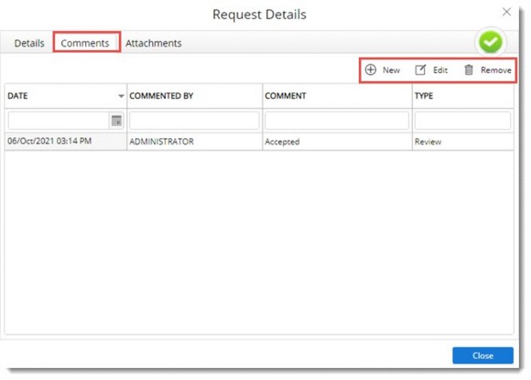Open the calendar picker in Date filter
The width and height of the screenshot is (531, 380).
116,121
